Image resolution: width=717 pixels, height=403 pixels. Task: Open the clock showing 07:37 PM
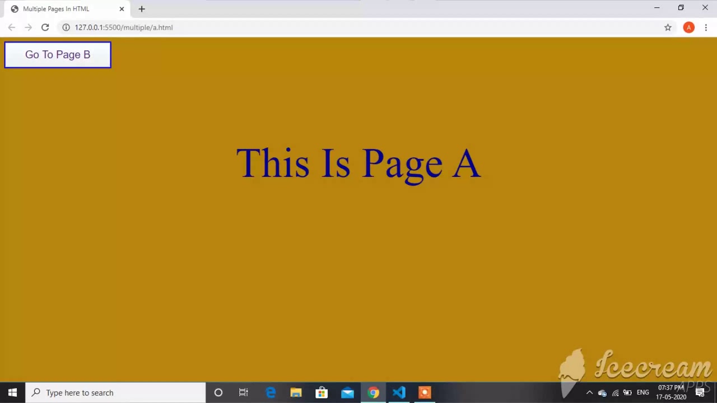(671, 392)
